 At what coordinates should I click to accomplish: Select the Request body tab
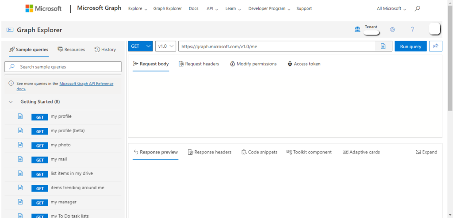(x=151, y=64)
